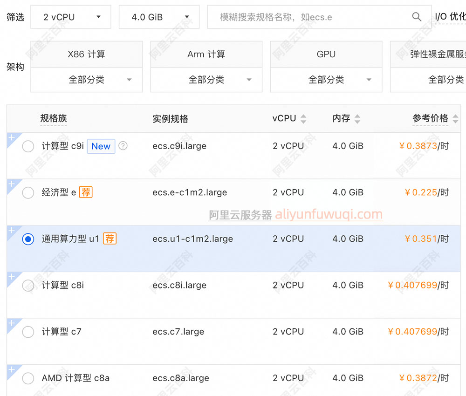Click price ¥0.3872/时

tap(424, 378)
